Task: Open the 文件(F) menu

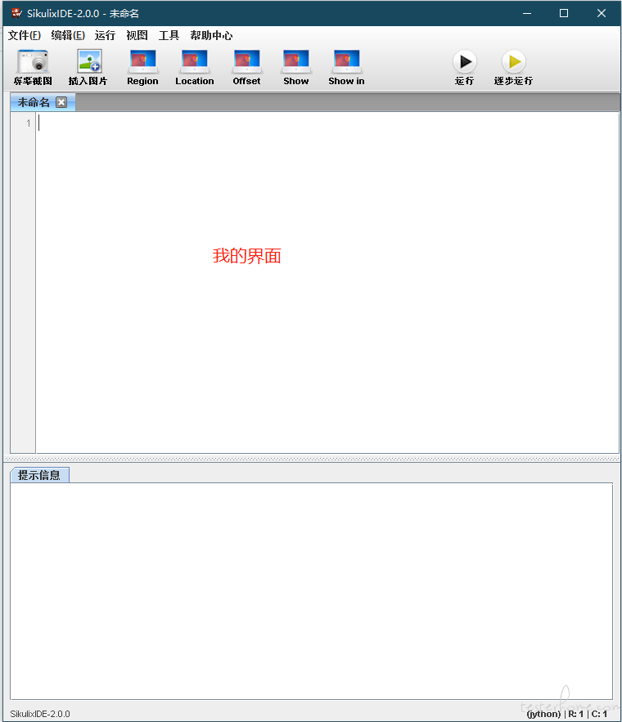Action: coord(25,35)
